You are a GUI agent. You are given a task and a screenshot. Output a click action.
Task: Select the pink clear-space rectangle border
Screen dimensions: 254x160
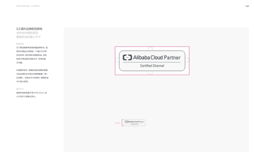point(152,47)
